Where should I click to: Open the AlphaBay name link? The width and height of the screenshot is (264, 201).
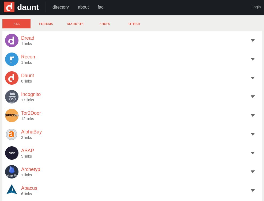coord(31,132)
